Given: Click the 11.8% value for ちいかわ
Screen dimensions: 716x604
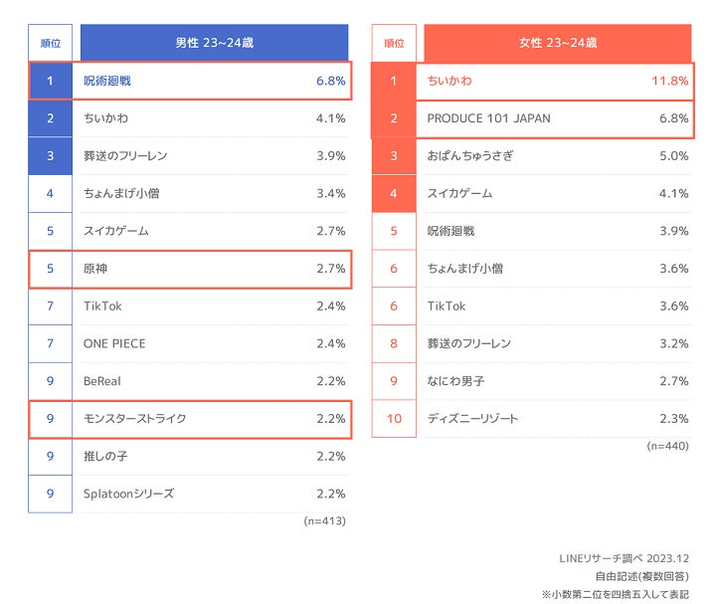Looking at the screenshot, I should click(669, 81).
